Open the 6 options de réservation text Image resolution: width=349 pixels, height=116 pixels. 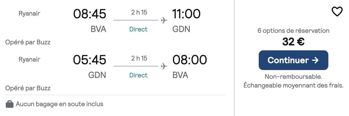(x=293, y=31)
